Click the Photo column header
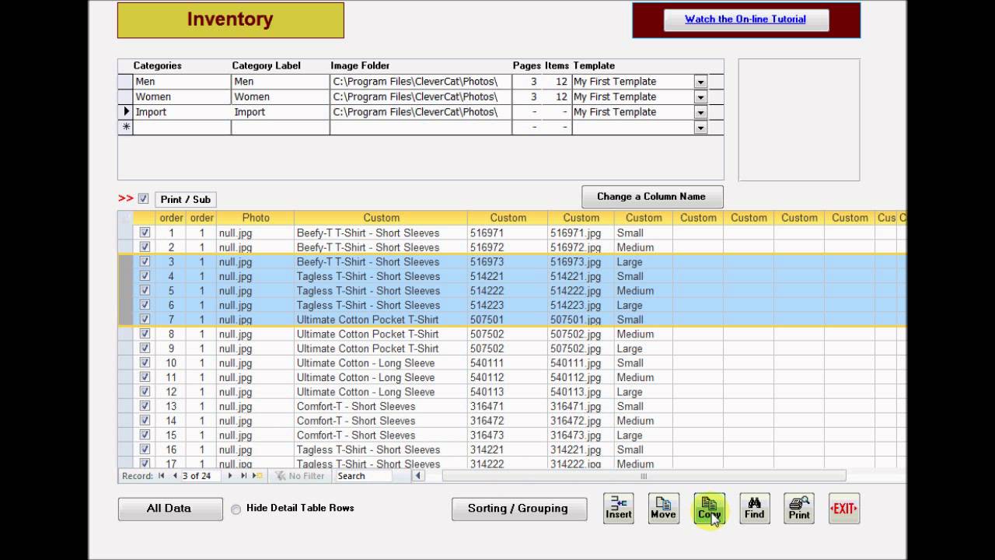This screenshot has height=560, width=995. point(255,218)
